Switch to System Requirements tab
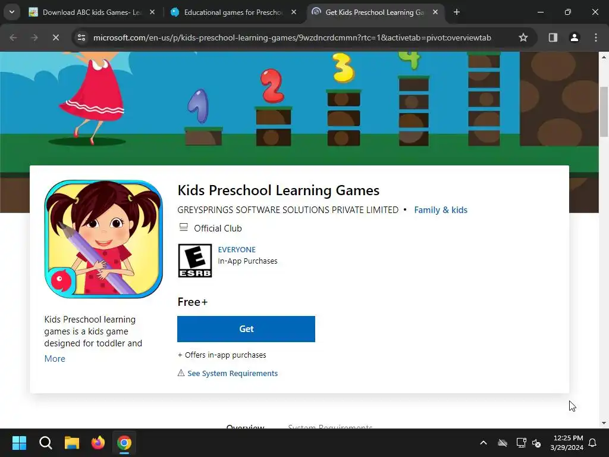This screenshot has height=457, width=609. 330,426
